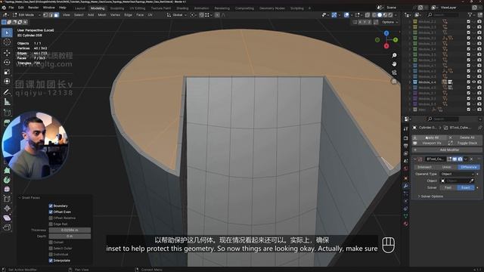Select the Select Box tool
The height and width of the screenshot is (272, 484).
[x=7, y=32]
